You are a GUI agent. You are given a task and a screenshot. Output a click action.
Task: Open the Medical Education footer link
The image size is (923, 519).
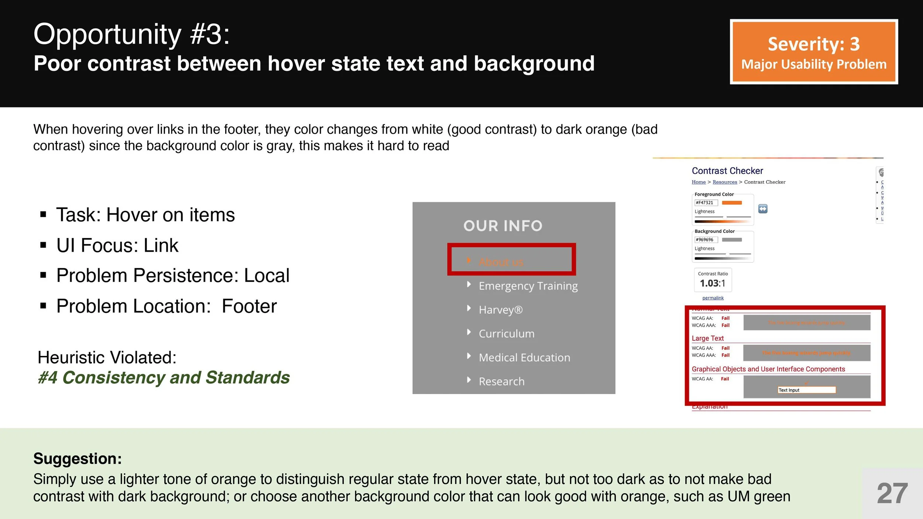(x=524, y=358)
